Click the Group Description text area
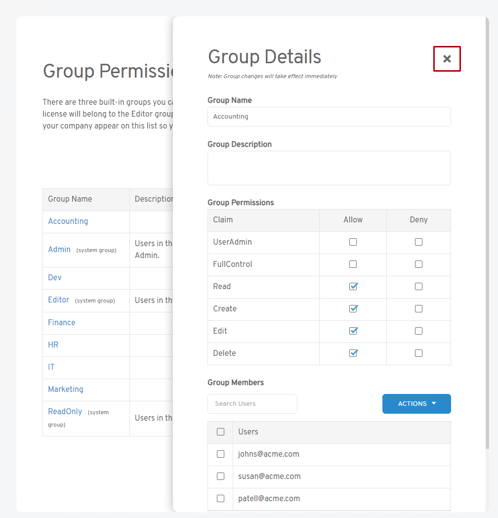The height and width of the screenshot is (518, 498). pos(329,168)
